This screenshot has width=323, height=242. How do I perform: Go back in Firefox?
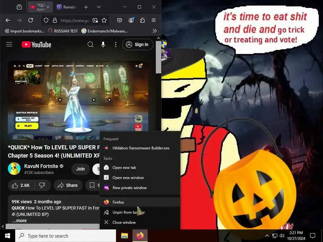click(x=8, y=20)
